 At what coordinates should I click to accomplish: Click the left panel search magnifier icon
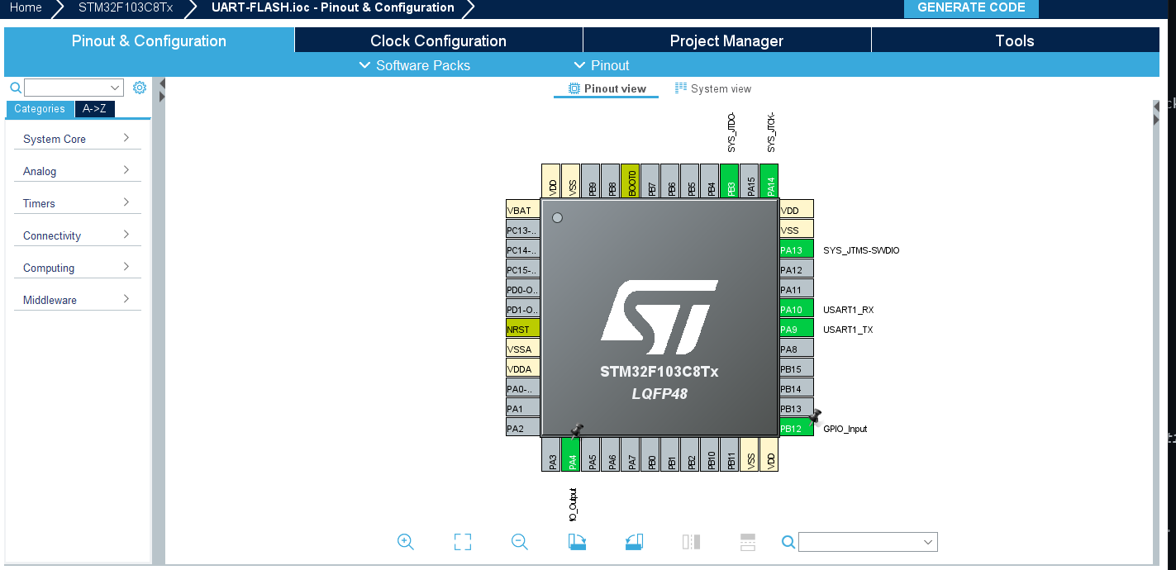click(x=15, y=87)
